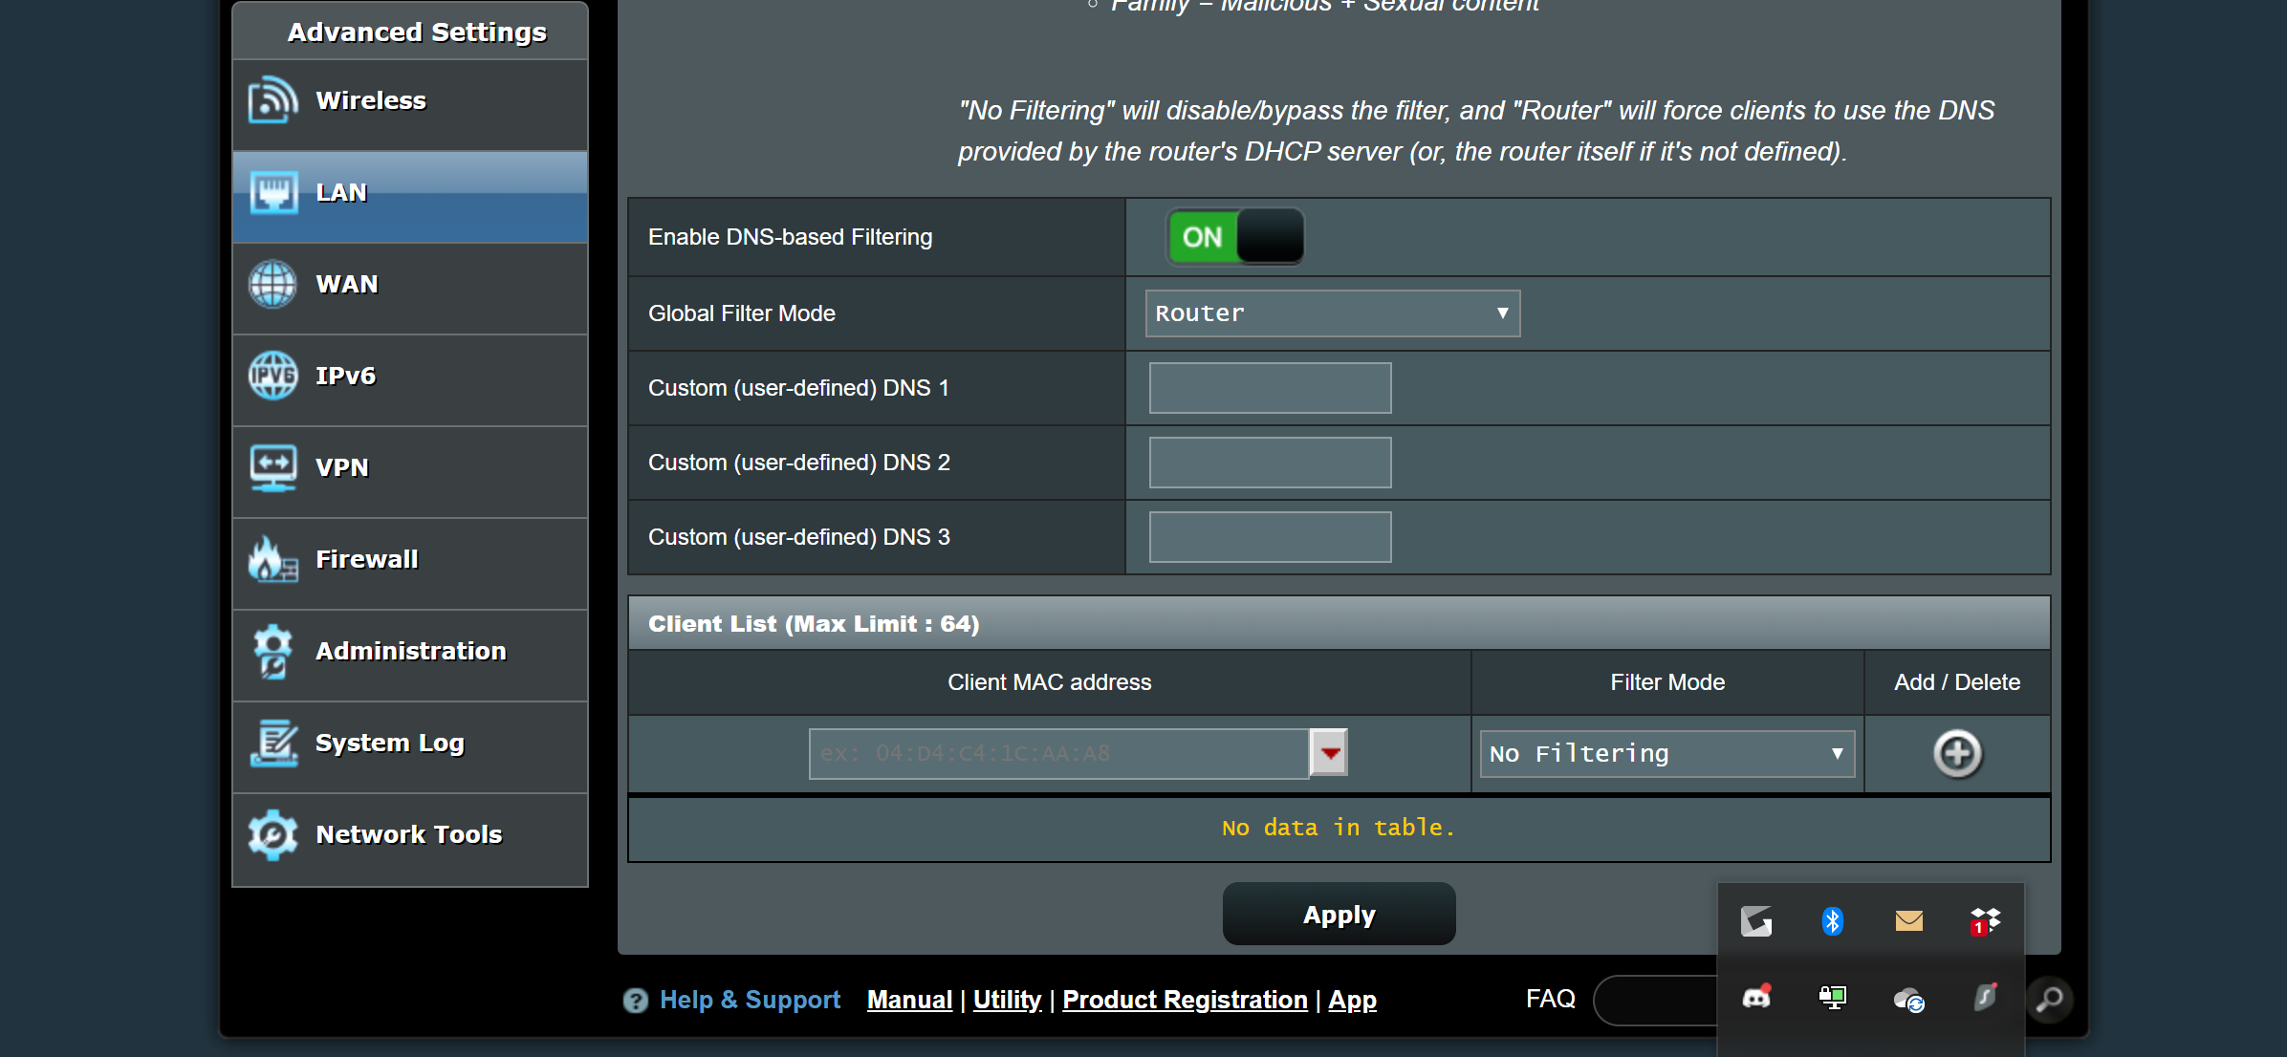Click the Custom DNS 1 input field
This screenshot has width=2287, height=1057.
[x=1270, y=388]
